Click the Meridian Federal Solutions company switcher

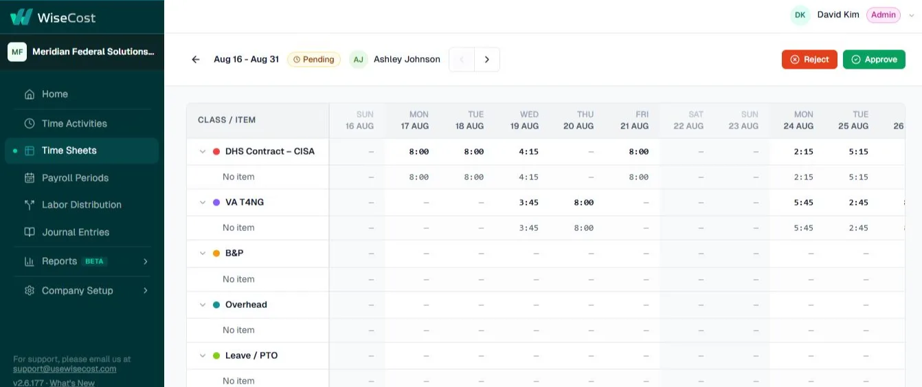pos(82,52)
